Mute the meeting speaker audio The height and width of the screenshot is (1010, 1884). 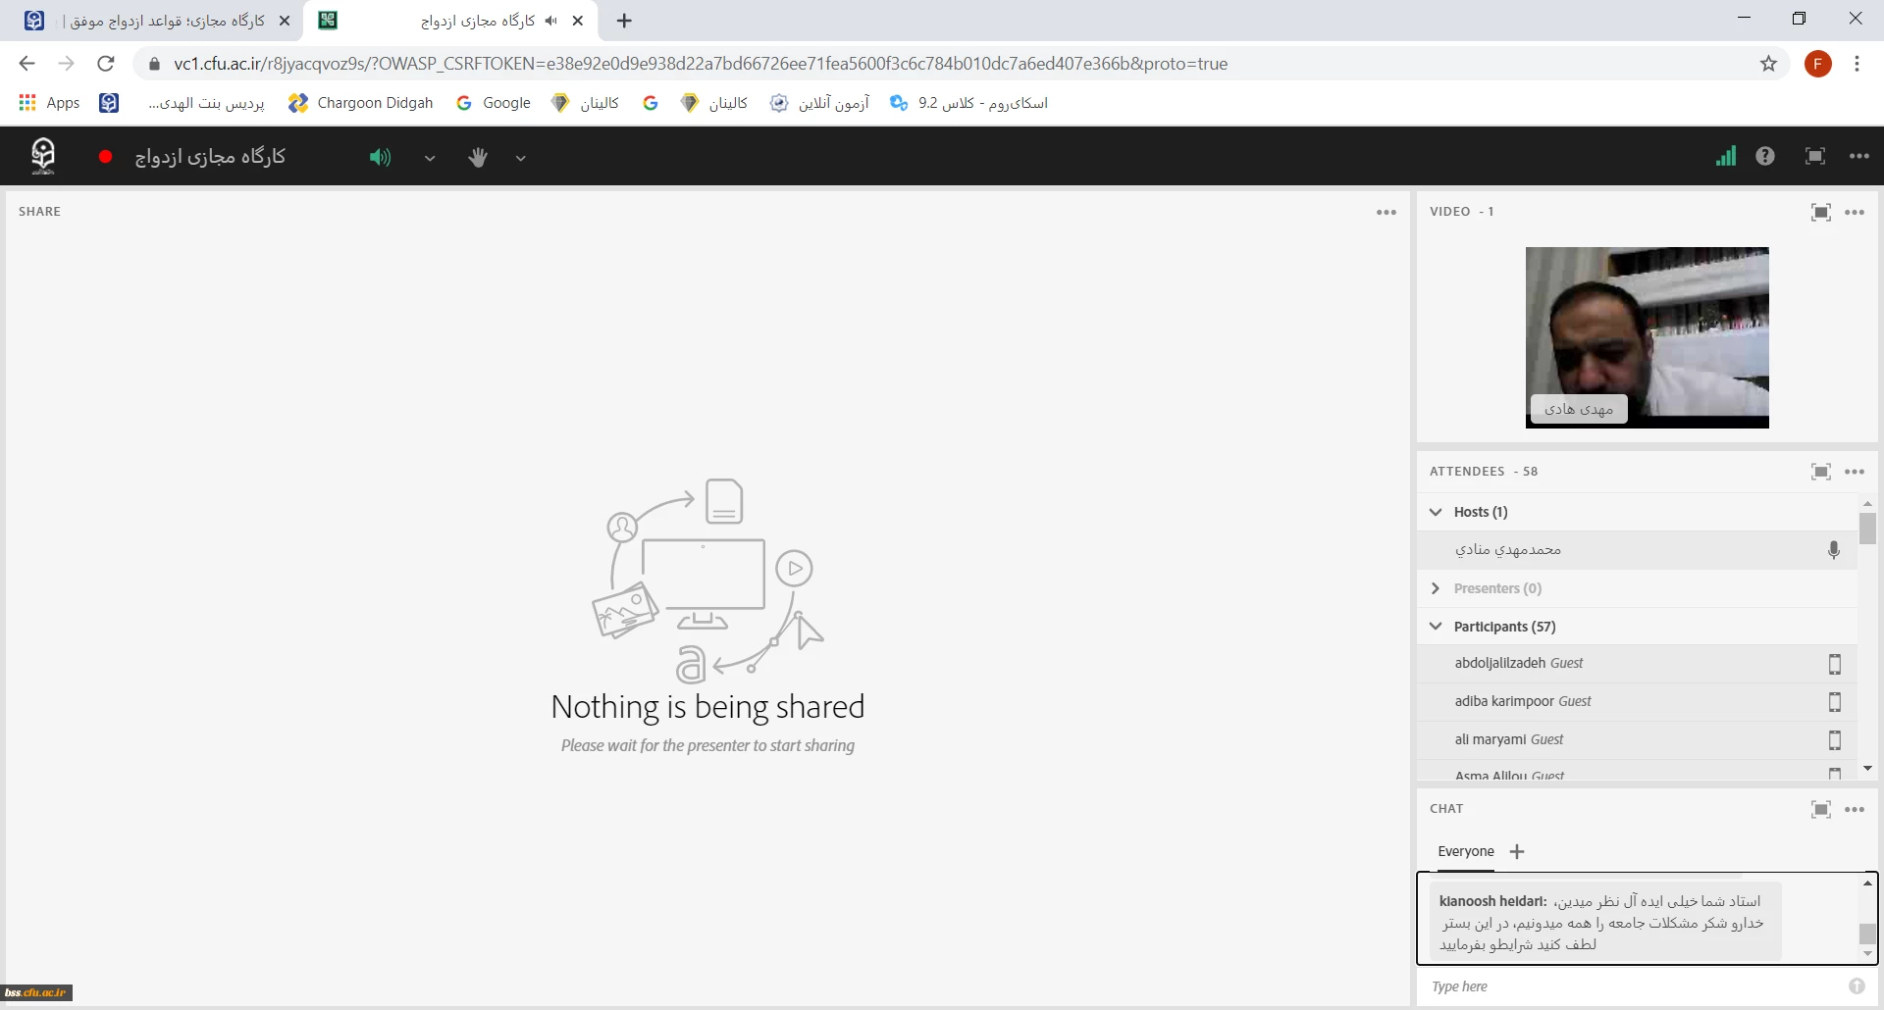click(380, 157)
